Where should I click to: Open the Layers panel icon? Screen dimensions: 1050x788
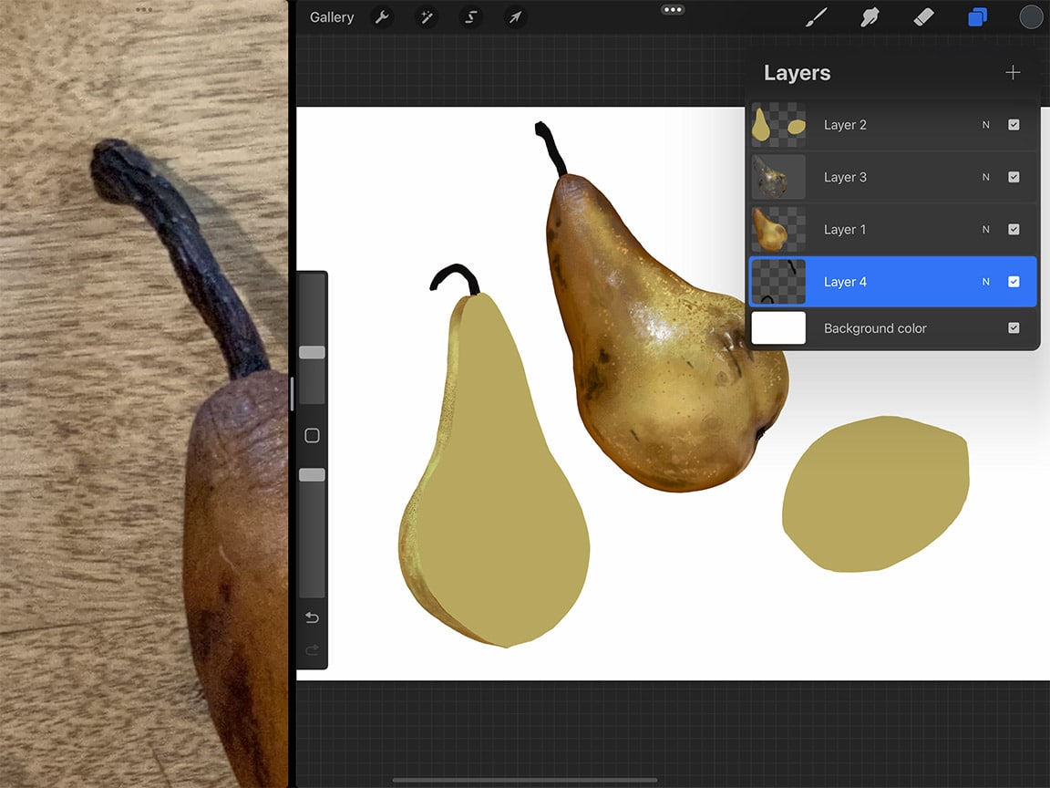click(x=977, y=16)
